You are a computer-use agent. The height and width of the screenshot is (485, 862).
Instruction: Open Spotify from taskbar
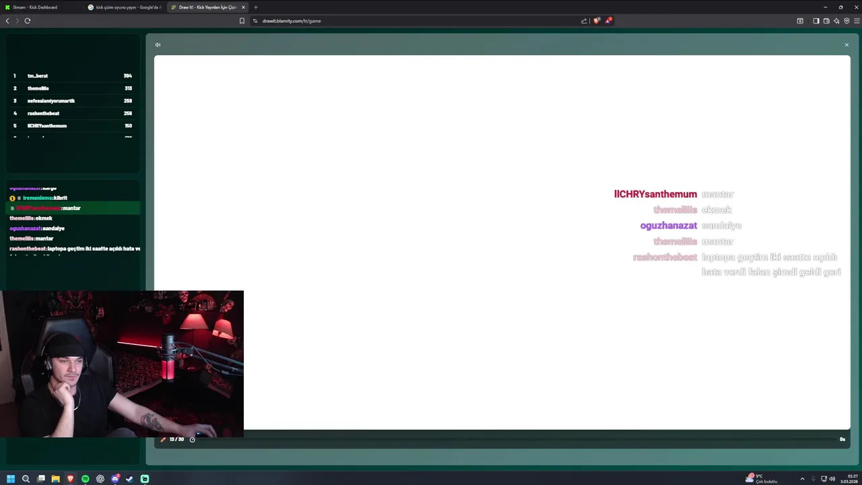point(86,479)
